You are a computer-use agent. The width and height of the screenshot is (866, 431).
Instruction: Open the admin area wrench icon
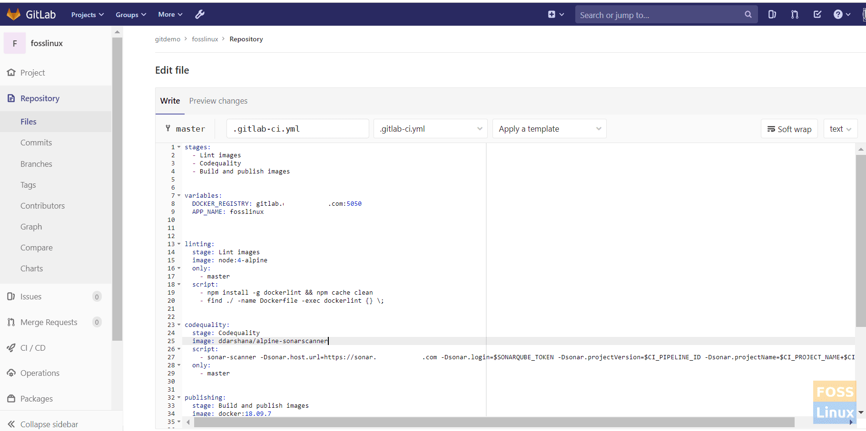pyautogui.click(x=200, y=14)
